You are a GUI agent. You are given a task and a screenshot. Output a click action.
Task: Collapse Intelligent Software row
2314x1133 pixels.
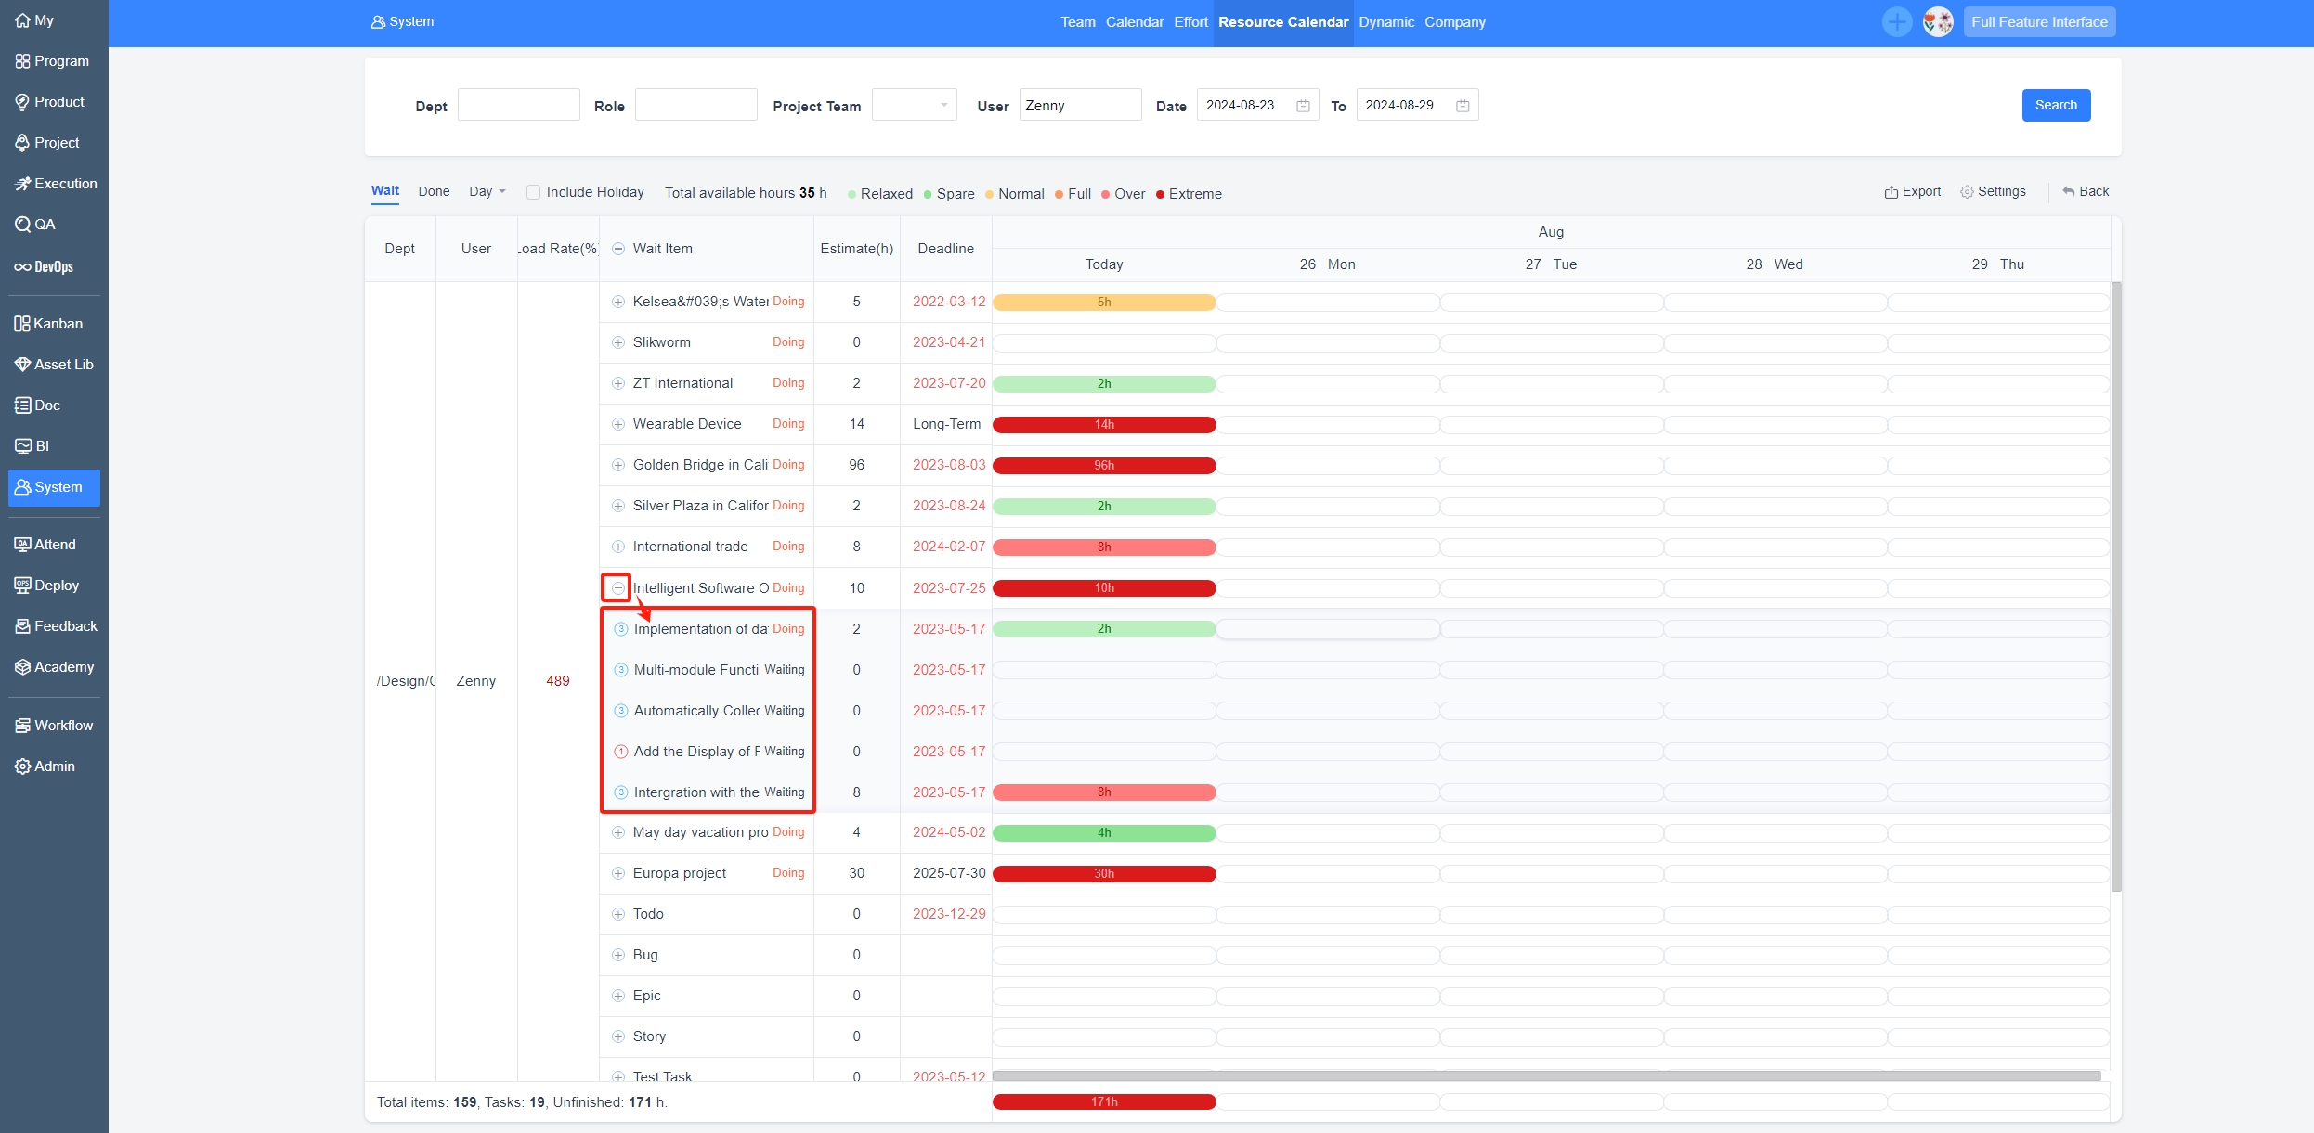coord(617,588)
